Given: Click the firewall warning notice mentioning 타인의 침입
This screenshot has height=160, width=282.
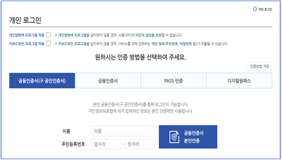Looking at the screenshot, I should pyautogui.click(x=119, y=35).
